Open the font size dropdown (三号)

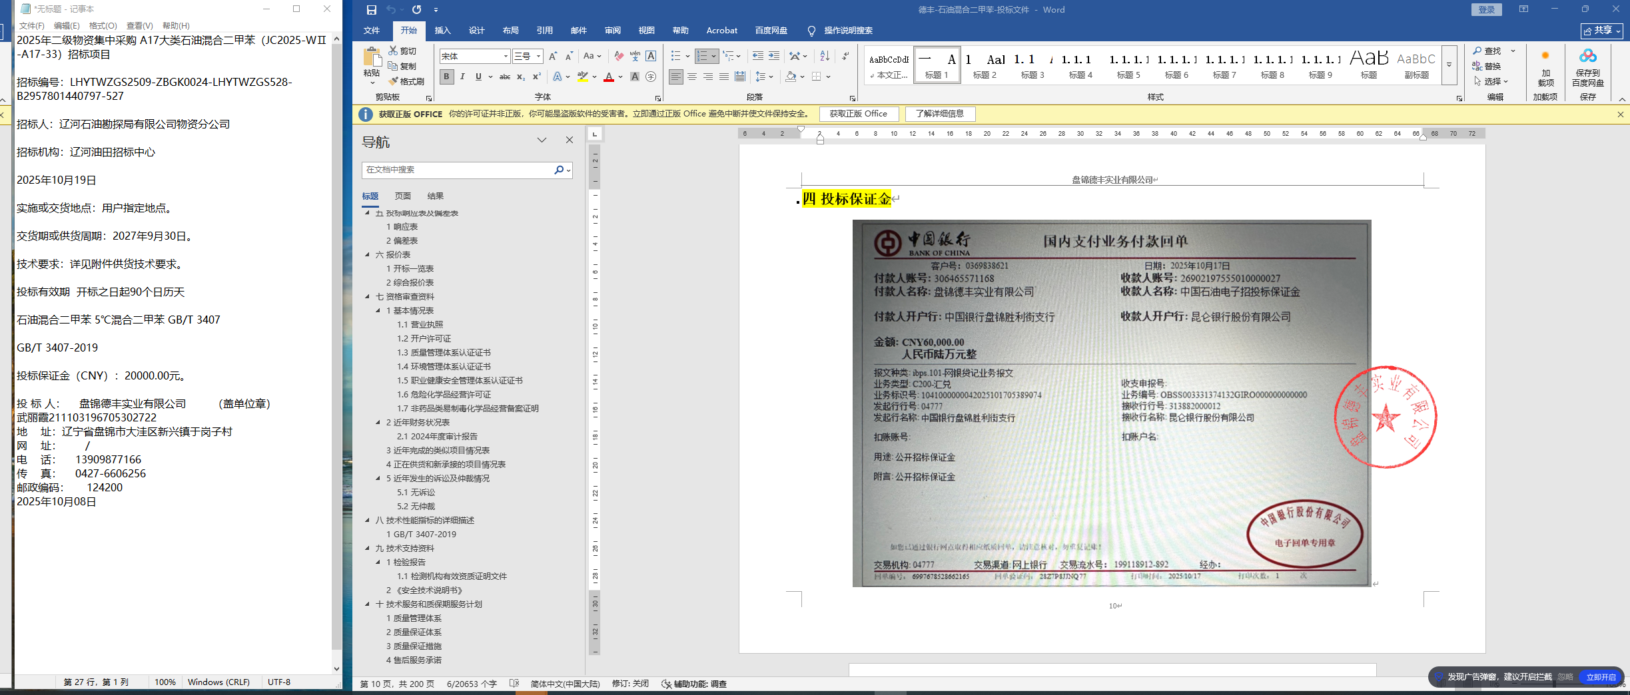point(538,57)
